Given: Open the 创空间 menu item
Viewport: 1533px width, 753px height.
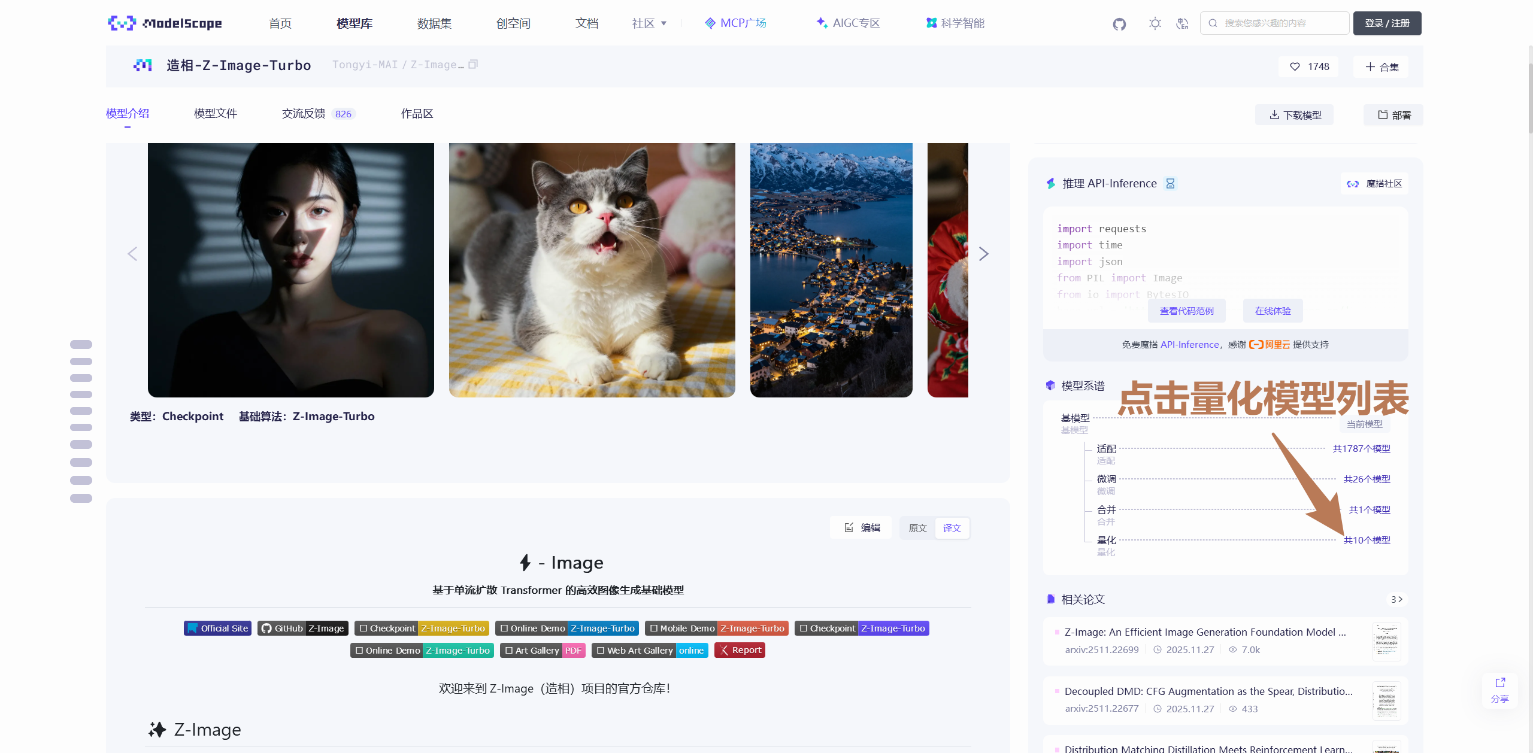Looking at the screenshot, I should tap(513, 23).
